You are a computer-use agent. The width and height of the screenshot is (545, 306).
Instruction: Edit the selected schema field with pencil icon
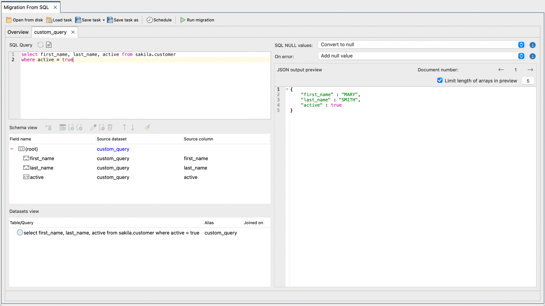(x=93, y=127)
